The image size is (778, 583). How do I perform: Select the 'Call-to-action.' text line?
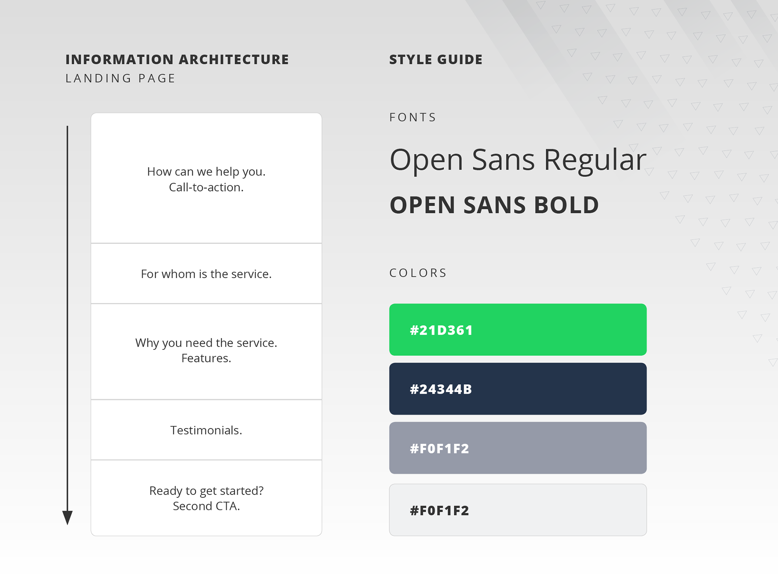tap(206, 187)
